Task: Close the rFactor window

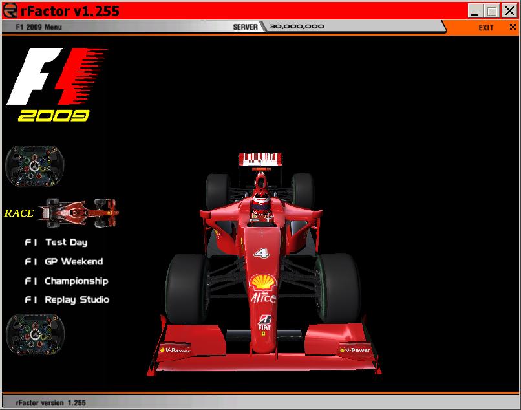Action: pos(509,10)
